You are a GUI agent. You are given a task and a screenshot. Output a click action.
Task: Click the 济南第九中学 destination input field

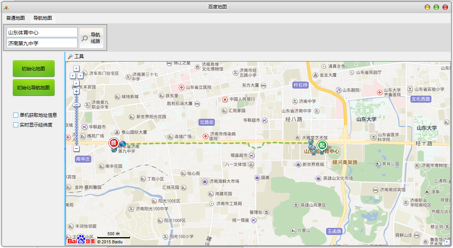pyautogui.click(x=42, y=43)
